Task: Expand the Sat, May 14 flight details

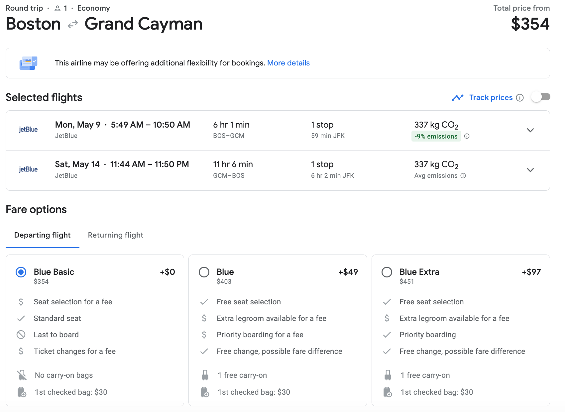Action: (530, 170)
